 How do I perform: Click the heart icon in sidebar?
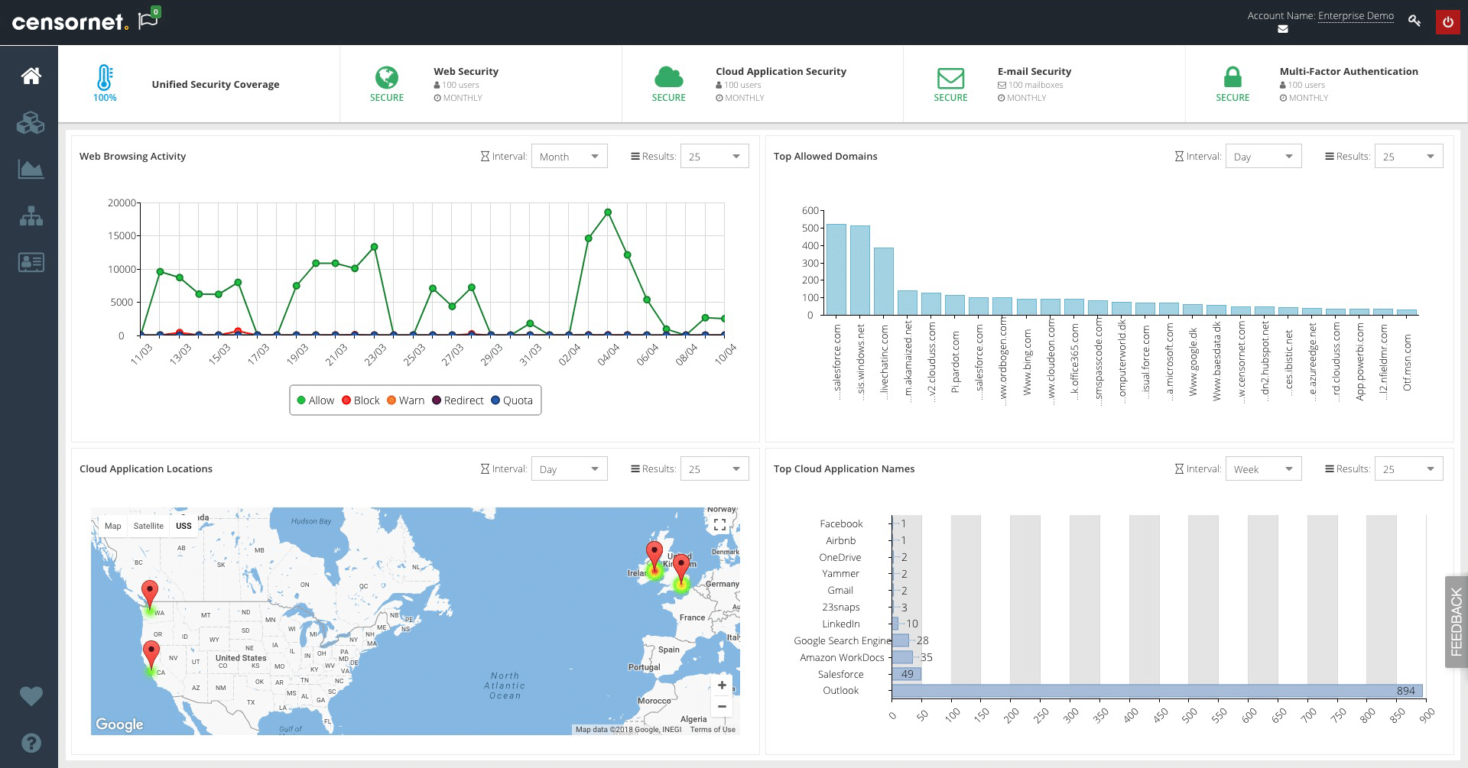pos(31,696)
